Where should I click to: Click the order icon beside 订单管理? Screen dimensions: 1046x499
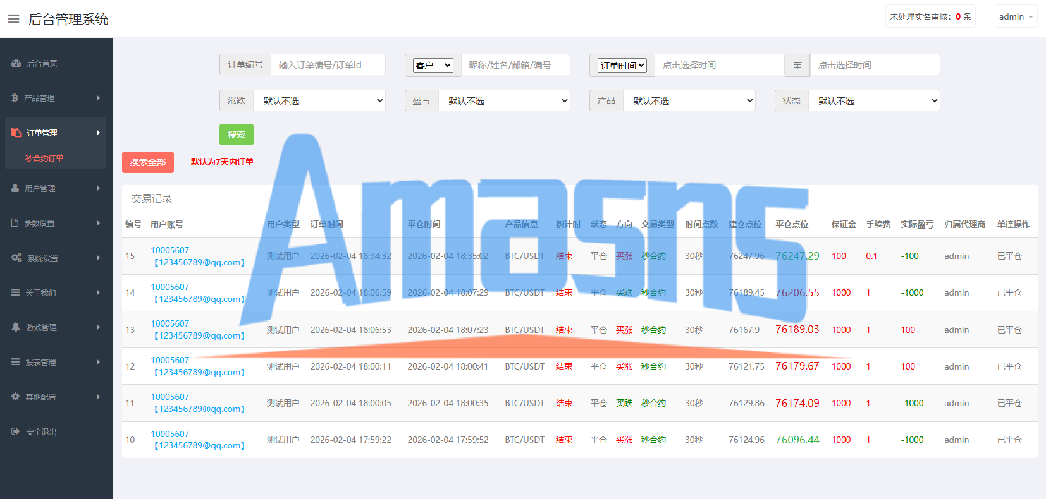(x=16, y=133)
